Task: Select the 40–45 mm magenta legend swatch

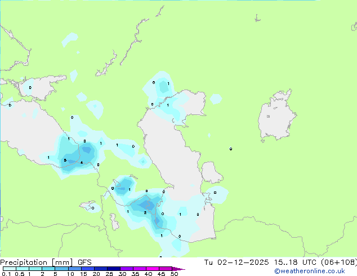Action: 153,269
